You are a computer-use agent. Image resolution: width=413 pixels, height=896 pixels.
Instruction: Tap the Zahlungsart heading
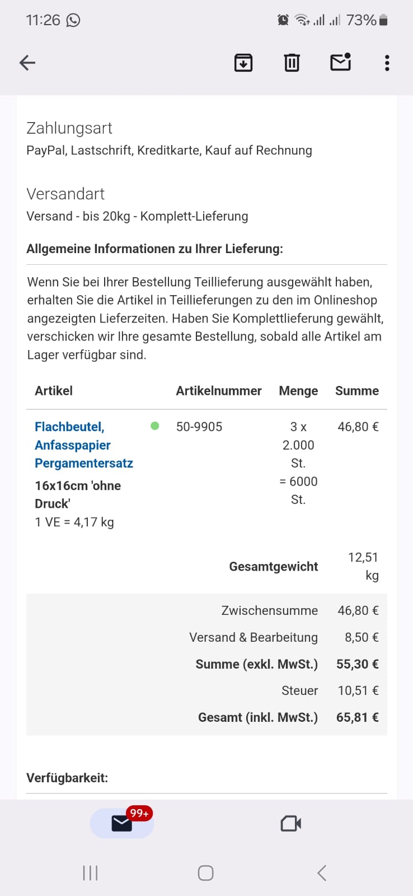(x=69, y=128)
